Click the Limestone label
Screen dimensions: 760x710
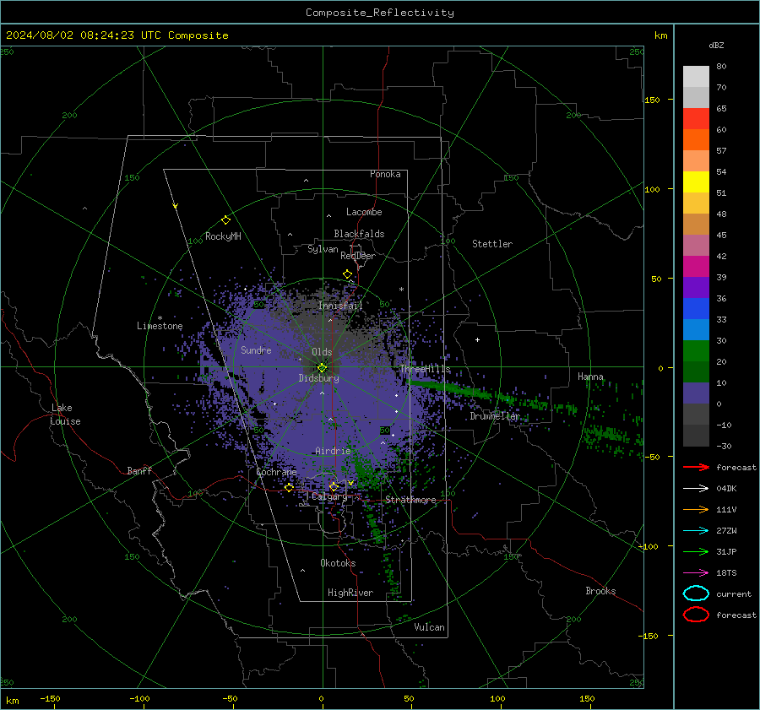(x=160, y=326)
